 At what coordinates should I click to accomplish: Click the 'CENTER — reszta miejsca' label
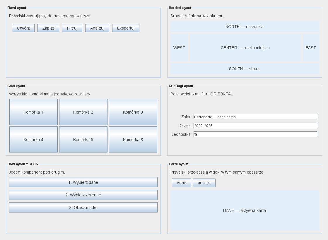[x=245, y=48]
